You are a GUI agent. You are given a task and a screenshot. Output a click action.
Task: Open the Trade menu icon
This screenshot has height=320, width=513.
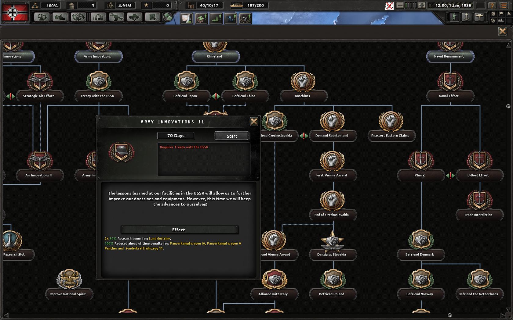(79, 17)
